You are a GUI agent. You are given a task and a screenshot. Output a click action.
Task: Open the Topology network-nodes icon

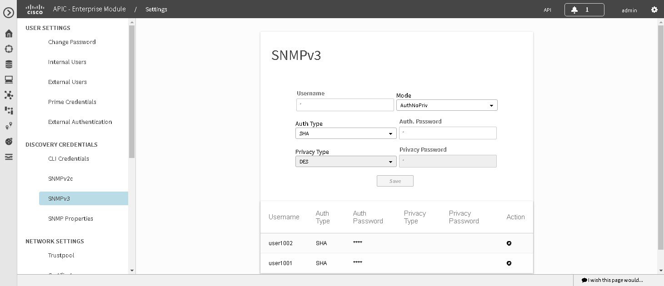click(9, 95)
